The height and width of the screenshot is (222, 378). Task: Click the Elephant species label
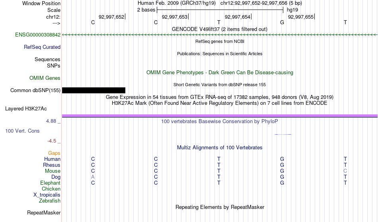coord(51,183)
